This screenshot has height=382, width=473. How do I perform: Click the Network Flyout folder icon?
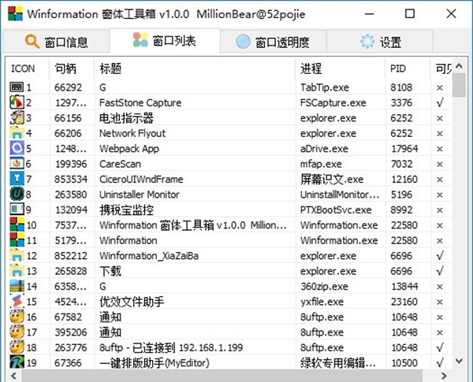[x=17, y=133]
